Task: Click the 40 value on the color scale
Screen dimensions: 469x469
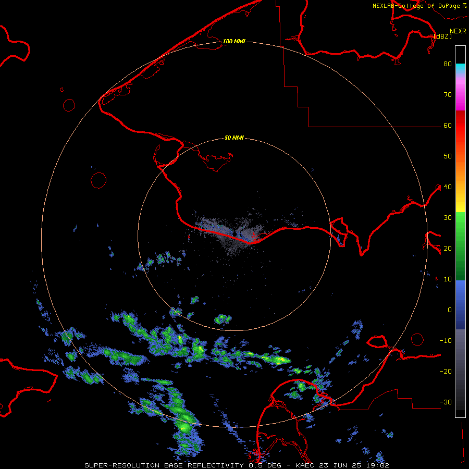Action: point(448,187)
